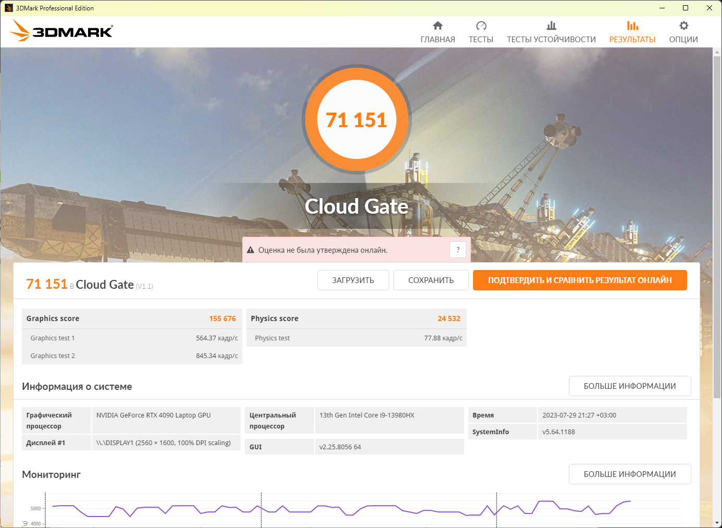Viewport: 722px width, 528px height.
Task: Click the 3DMark title bar app icon
Action: 8,8
